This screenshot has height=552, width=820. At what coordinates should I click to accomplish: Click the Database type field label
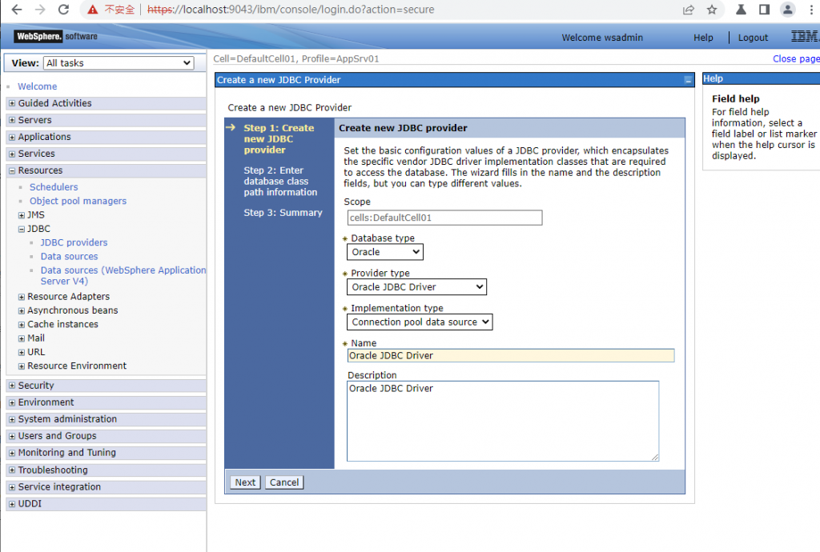point(383,238)
